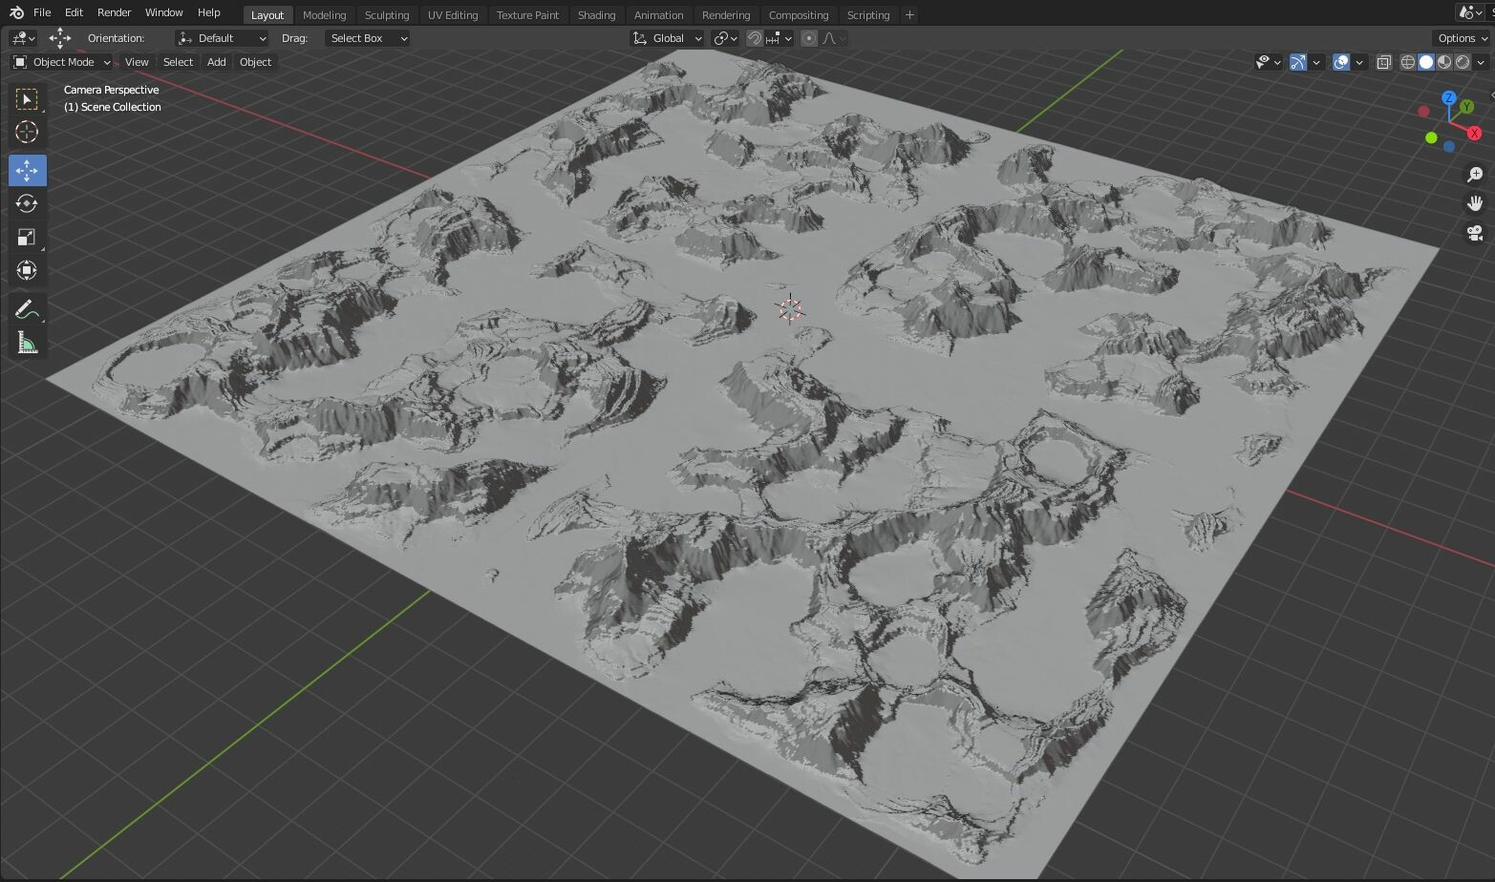Screen dimensions: 1495x882
Task: Click the Select Box tool icon
Action: (x=27, y=99)
